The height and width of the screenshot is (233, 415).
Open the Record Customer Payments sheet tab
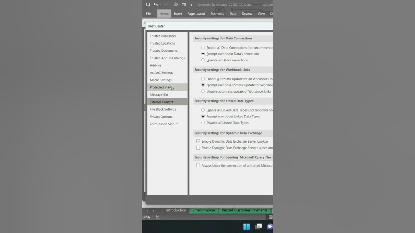(244, 210)
